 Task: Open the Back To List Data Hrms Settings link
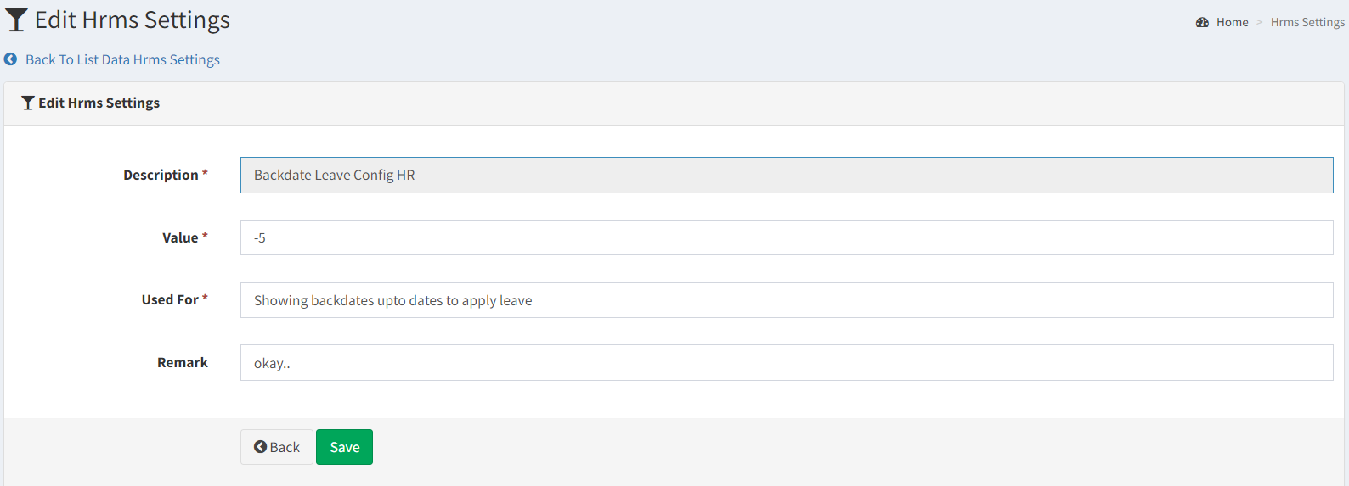pyautogui.click(x=122, y=59)
